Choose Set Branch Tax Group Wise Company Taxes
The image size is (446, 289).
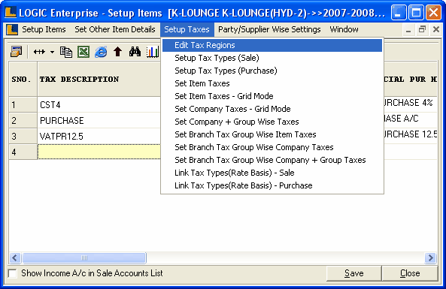coord(272,147)
